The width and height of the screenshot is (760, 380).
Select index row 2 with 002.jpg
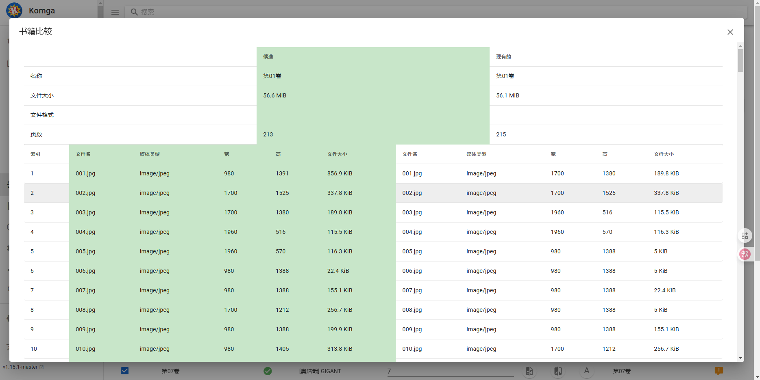(x=32, y=193)
